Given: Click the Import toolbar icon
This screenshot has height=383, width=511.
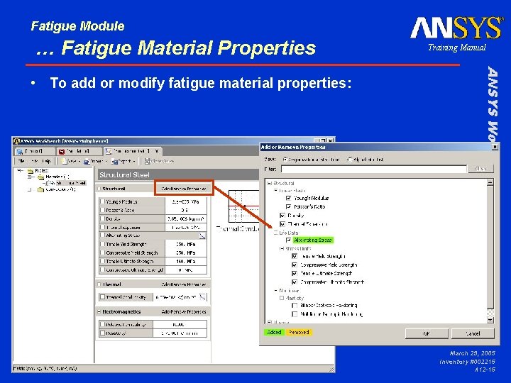Looking at the screenshot, I should tap(87, 161).
